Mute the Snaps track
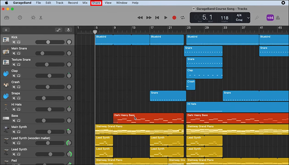The height and width of the screenshot is (165, 289). [14, 98]
